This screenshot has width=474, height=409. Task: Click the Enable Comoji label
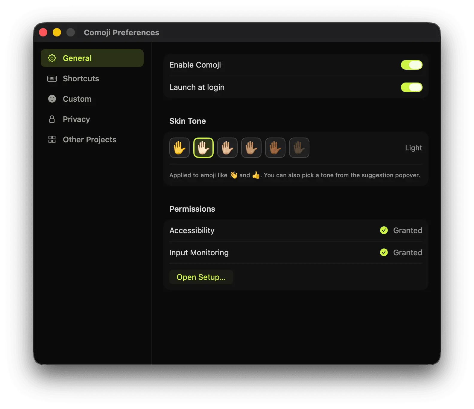click(195, 65)
